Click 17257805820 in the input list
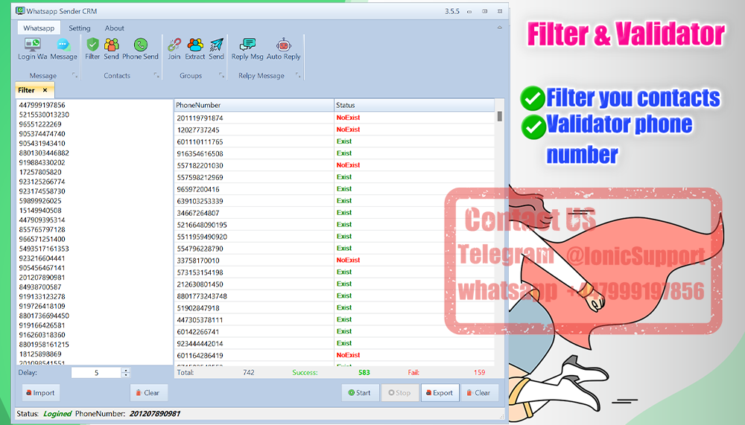745x425 pixels. click(x=40, y=172)
